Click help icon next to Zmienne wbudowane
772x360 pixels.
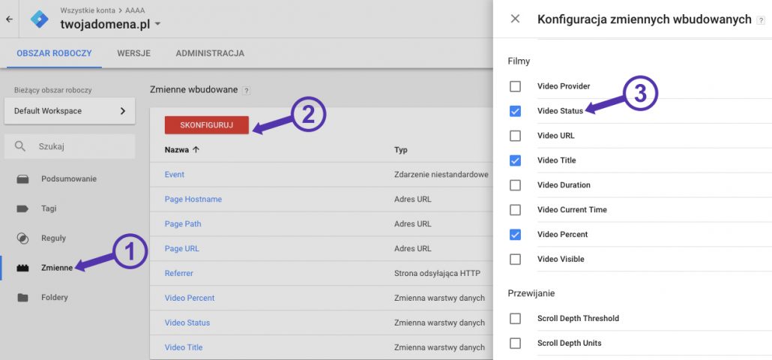click(x=246, y=90)
